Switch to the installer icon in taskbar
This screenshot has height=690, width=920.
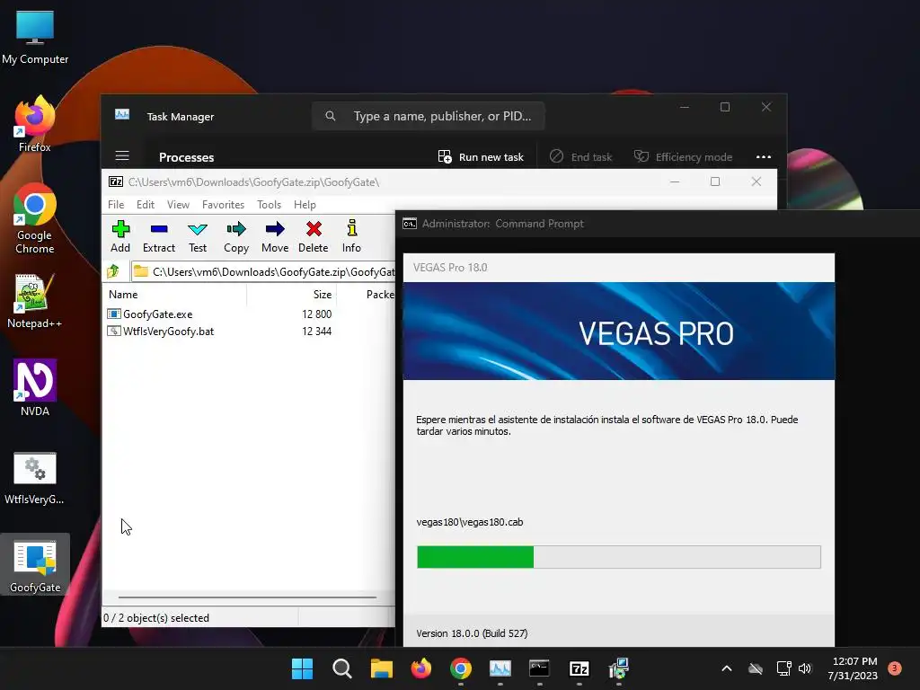[619, 668]
